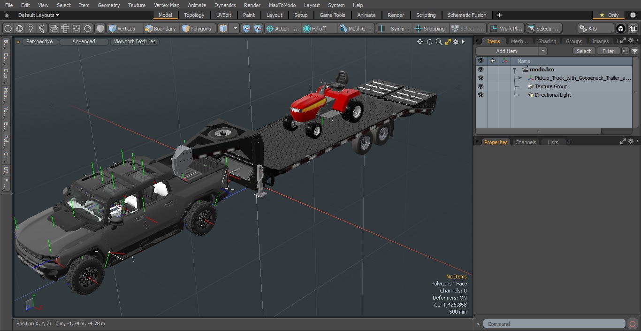This screenshot has height=331, width=641.
Task: Click the items list view options icon
Action: (626, 51)
